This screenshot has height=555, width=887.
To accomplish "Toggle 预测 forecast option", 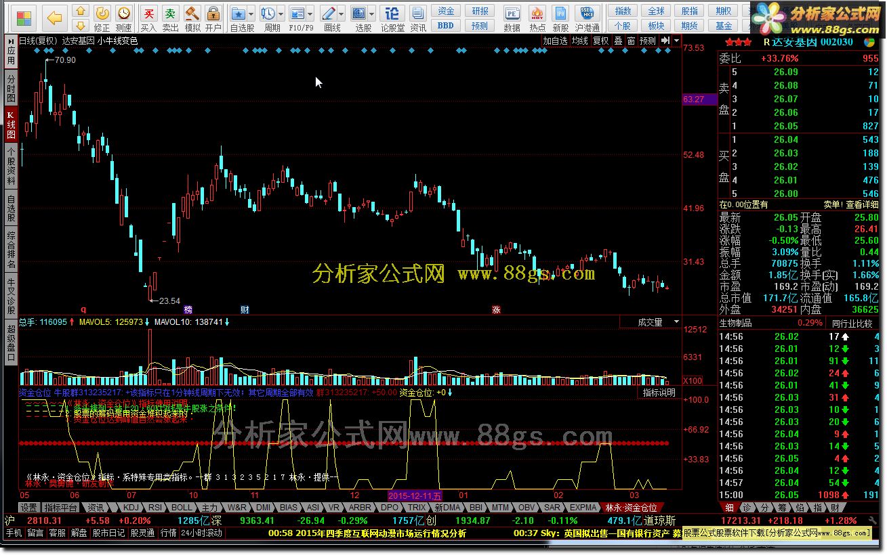I will 648,41.
